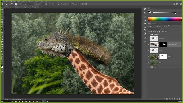Select the Move tool
Screen dimensions: 183x103
pos(2,9)
